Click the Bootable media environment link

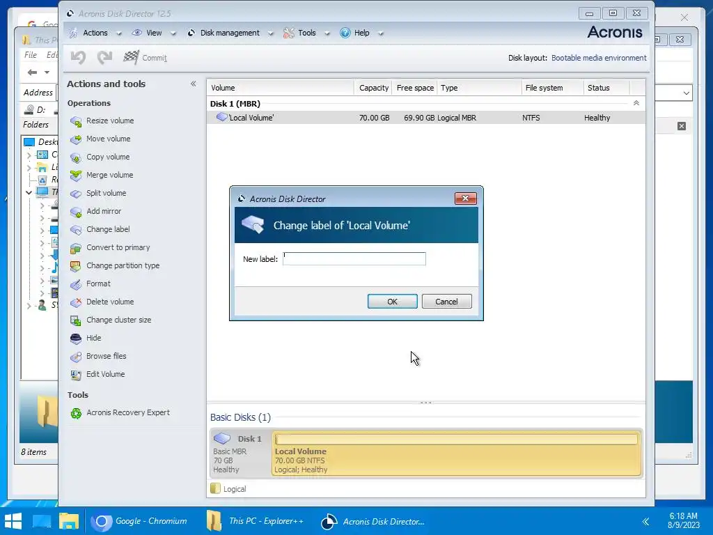(599, 58)
